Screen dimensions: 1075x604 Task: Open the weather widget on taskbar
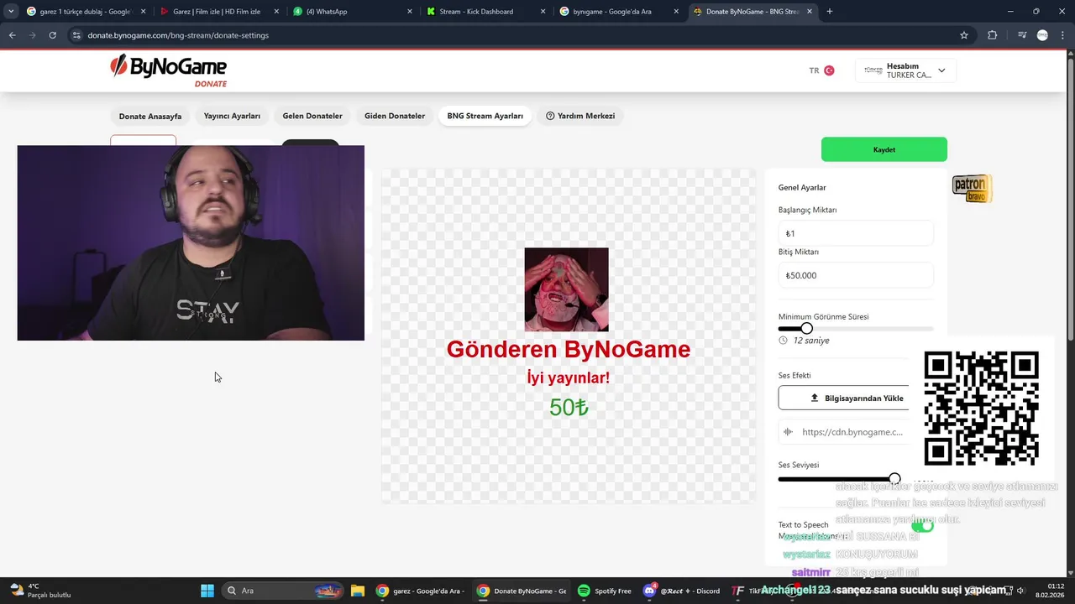pyautogui.click(x=40, y=591)
